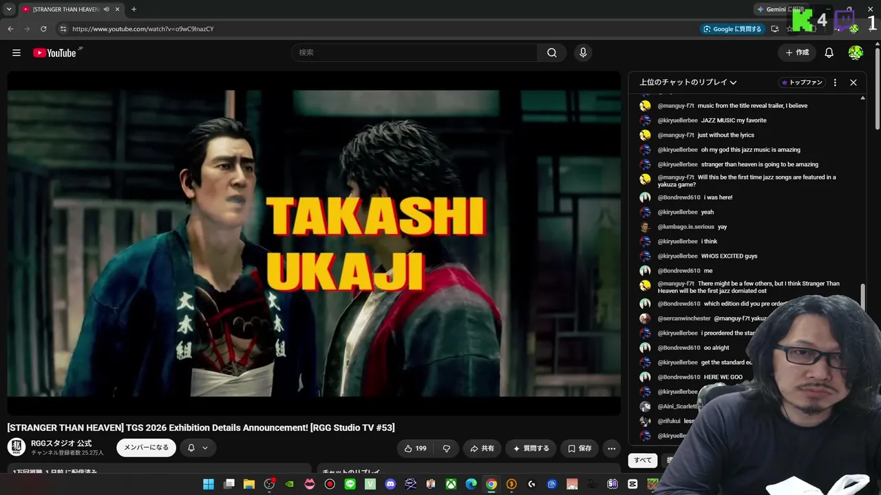This screenshot has width=881, height=495.
Task: Share the video with 共有 button
Action: tap(482, 448)
